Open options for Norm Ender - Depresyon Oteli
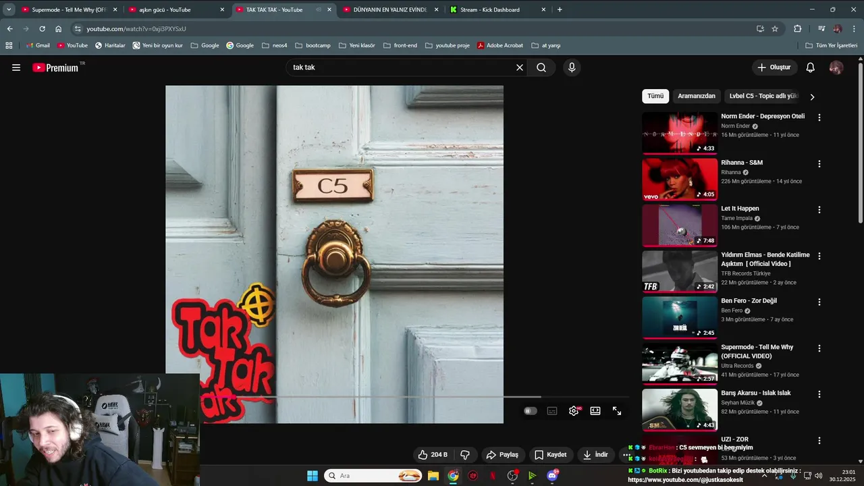 pyautogui.click(x=819, y=117)
